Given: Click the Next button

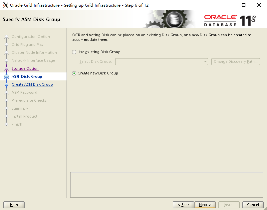Looking at the screenshot, I should [x=205, y=205].
